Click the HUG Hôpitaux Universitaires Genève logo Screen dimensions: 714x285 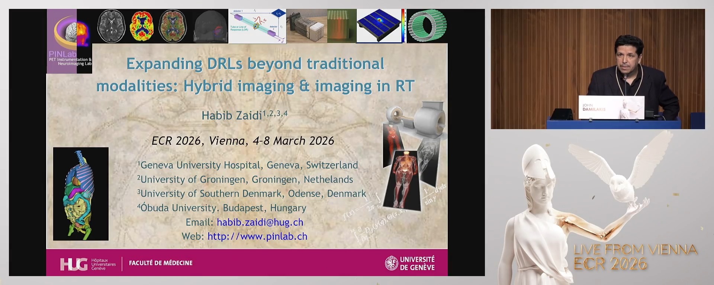point(88,264)
